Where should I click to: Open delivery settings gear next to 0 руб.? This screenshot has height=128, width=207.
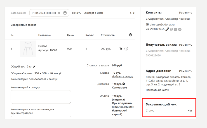point(124,84)
